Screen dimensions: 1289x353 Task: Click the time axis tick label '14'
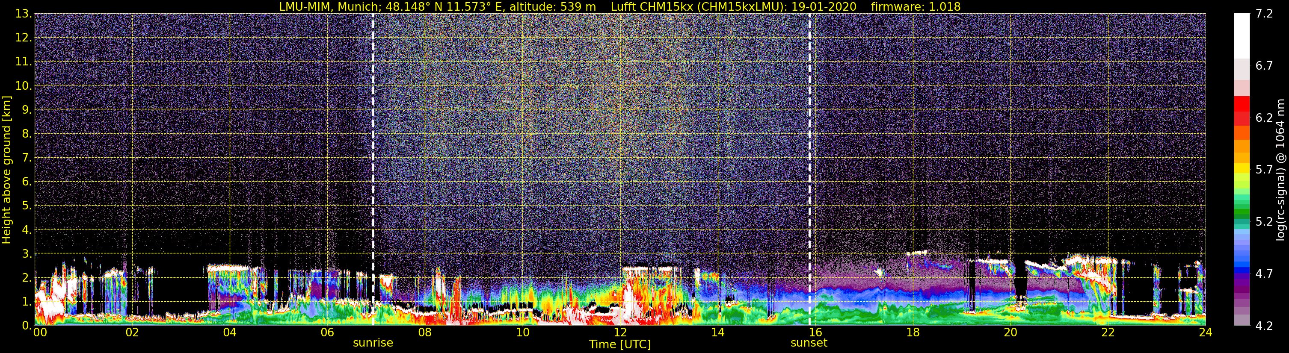pos(717,332)
